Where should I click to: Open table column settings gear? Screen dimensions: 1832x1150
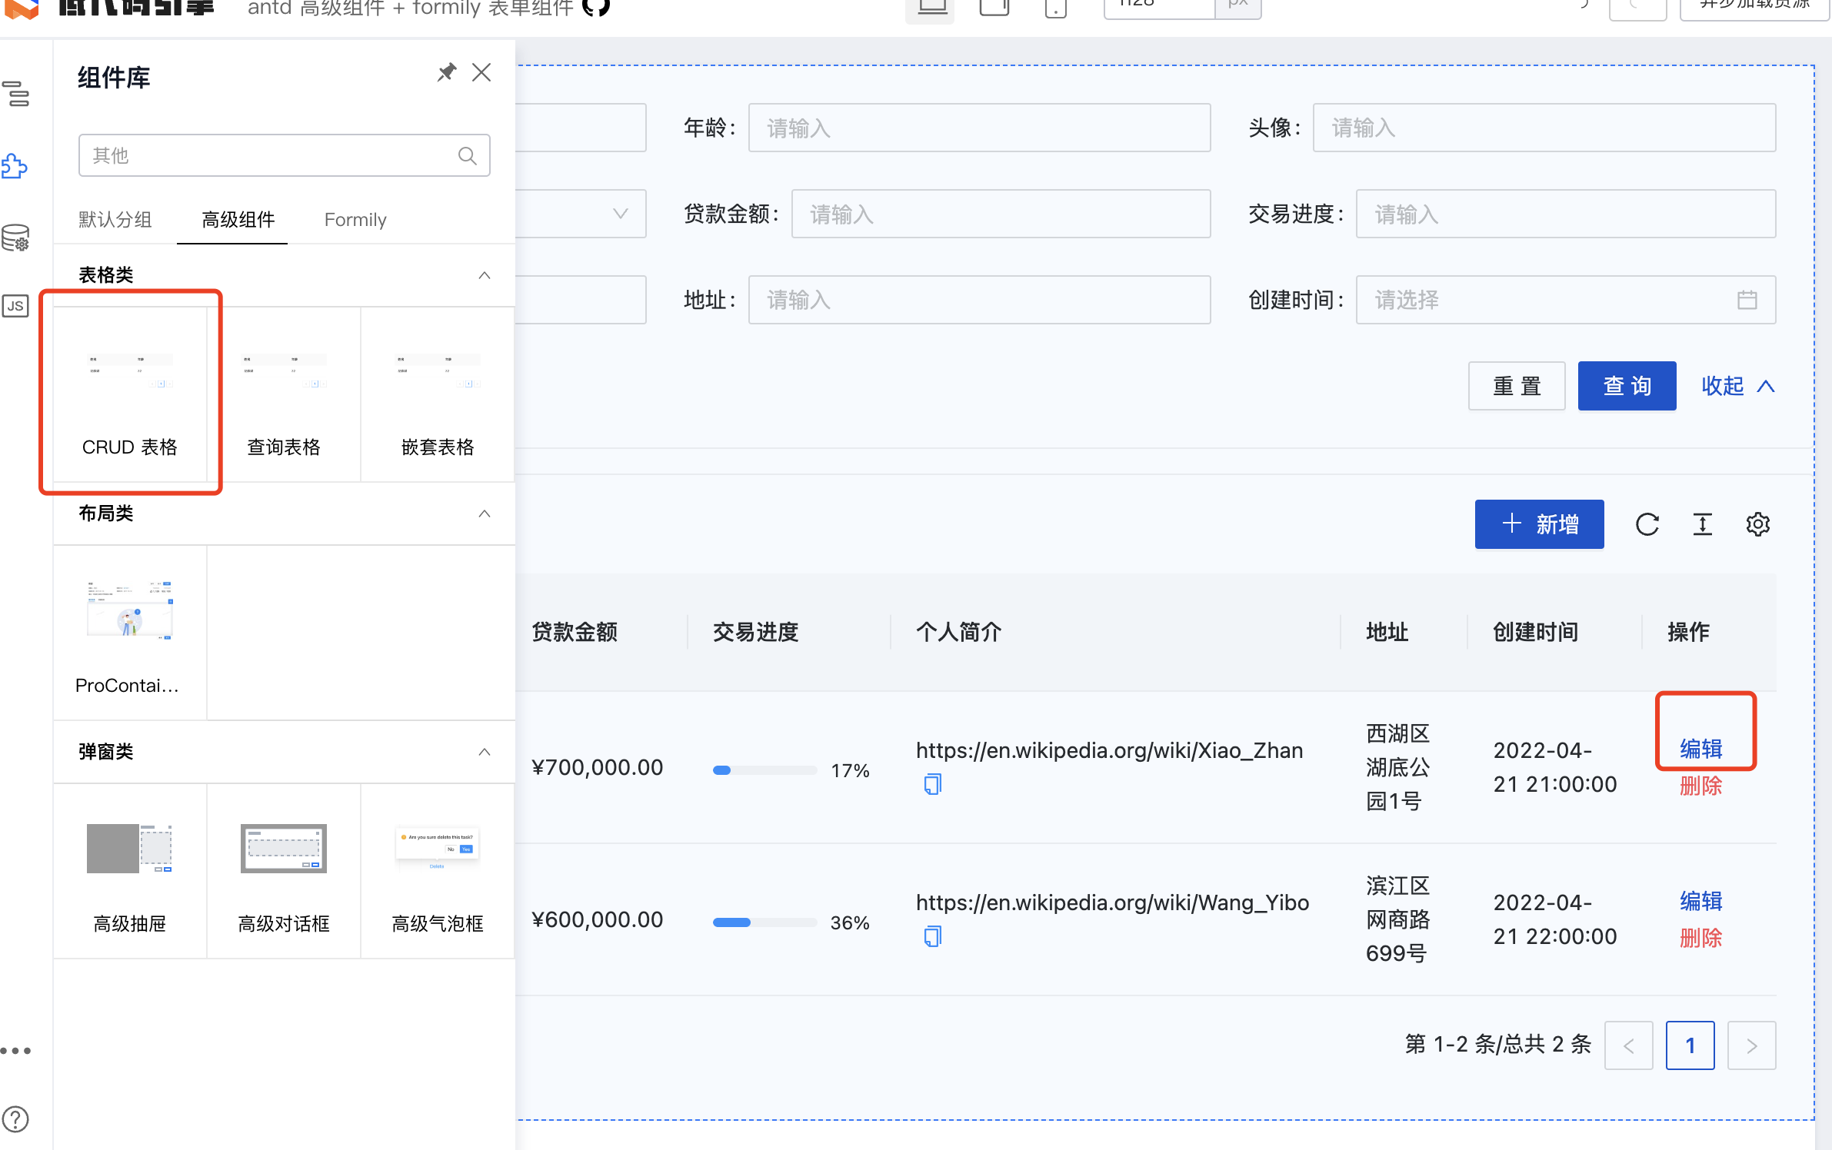tap(1757, 524)
